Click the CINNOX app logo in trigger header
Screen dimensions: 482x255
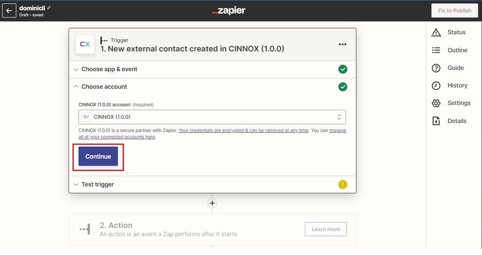pyautogui.click(x=85, y=44)
